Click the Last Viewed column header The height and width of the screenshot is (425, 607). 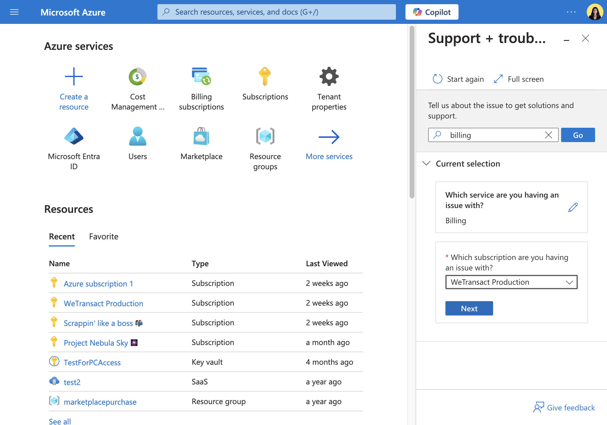tap(327, 264)
